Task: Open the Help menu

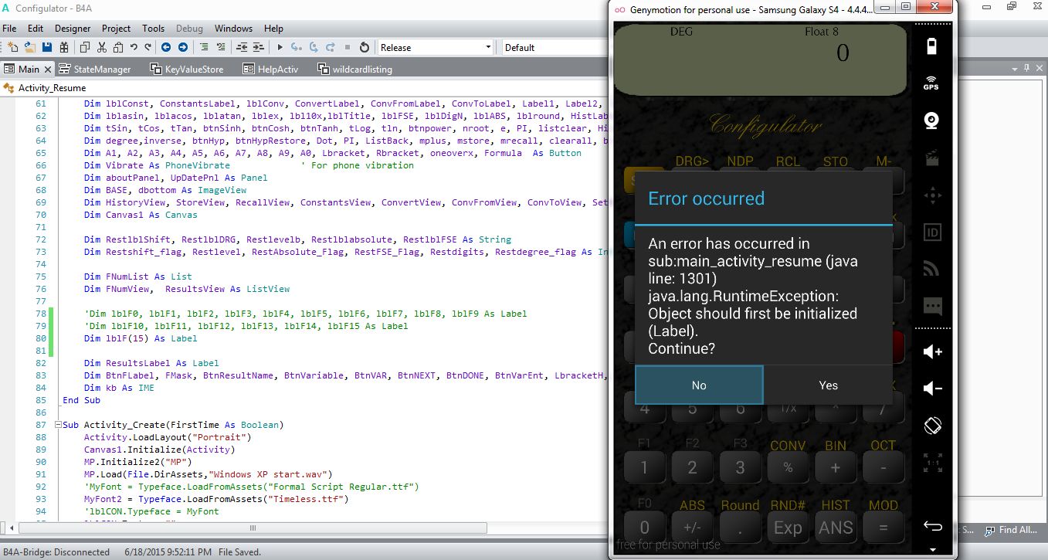Action: tap(273, 29)
